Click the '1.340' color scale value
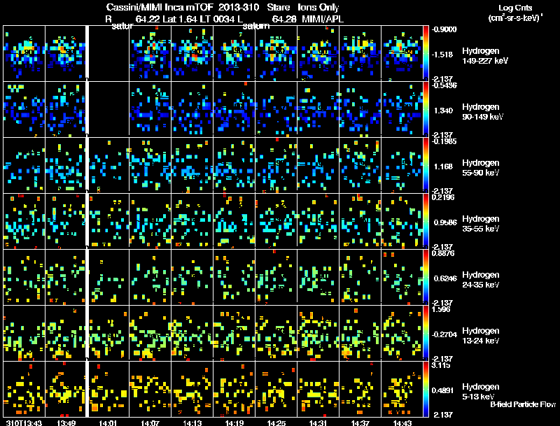Viewport: 560px width, 426px height. click(443, 111)
